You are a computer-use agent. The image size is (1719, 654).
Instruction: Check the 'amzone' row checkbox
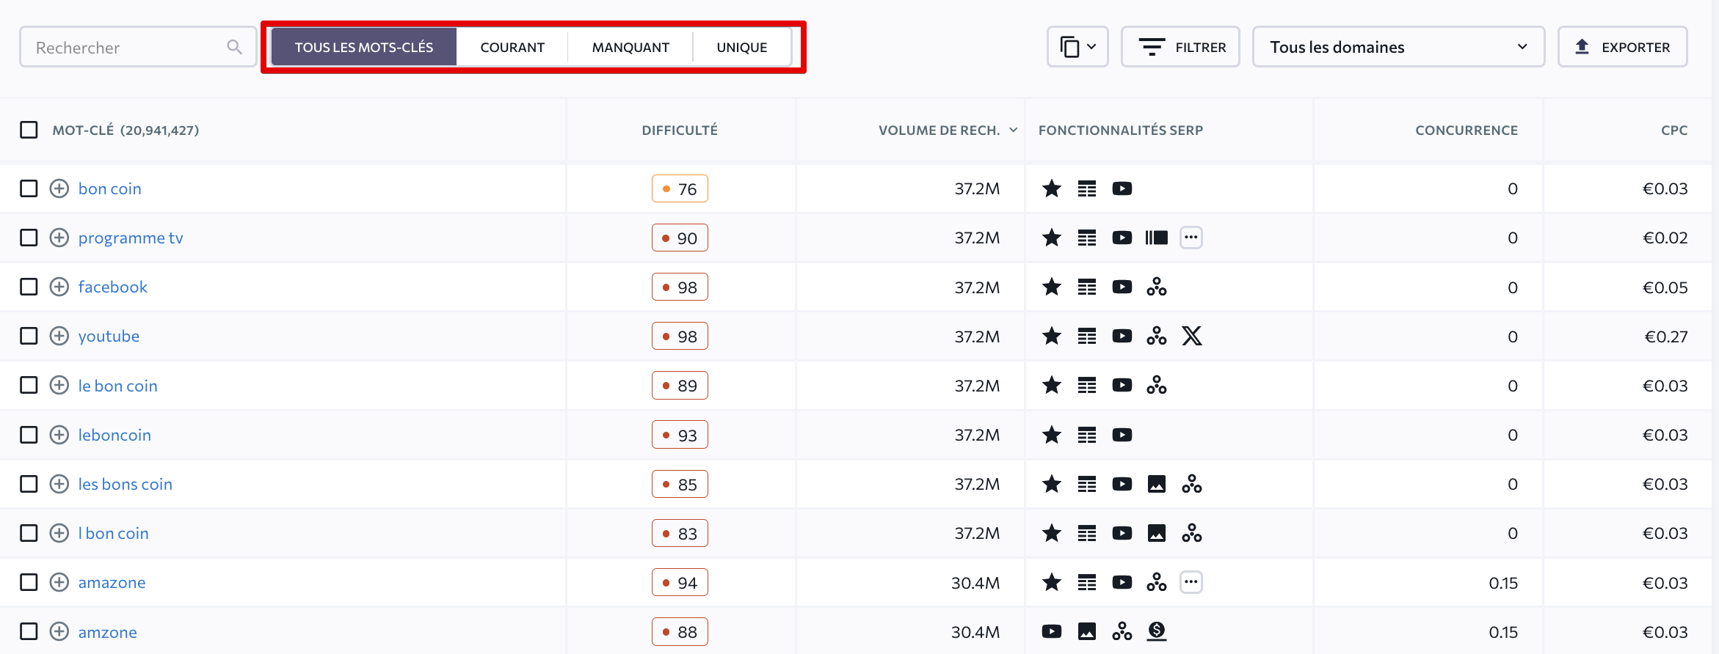click(29, 631)
